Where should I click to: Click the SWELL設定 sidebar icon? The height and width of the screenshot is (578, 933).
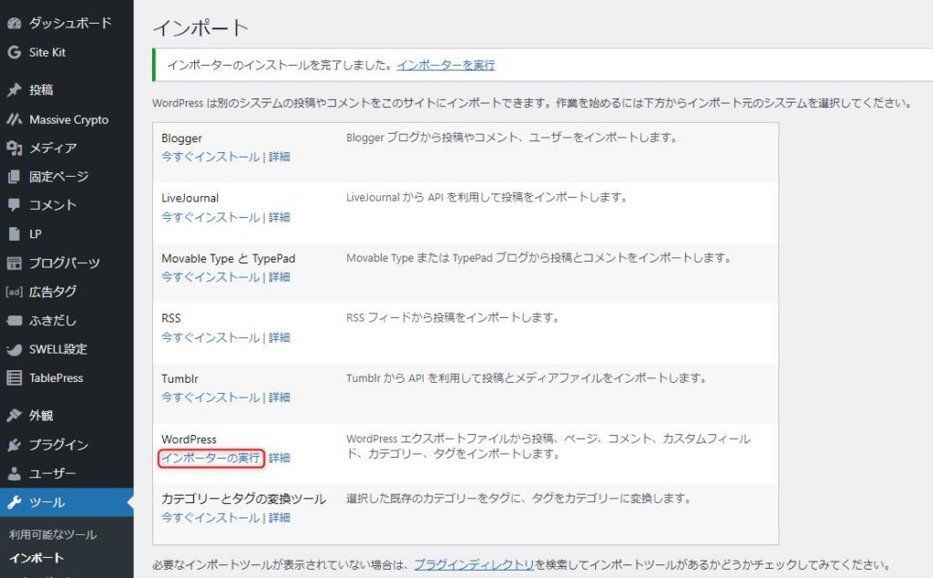click(x=14, y=349)
